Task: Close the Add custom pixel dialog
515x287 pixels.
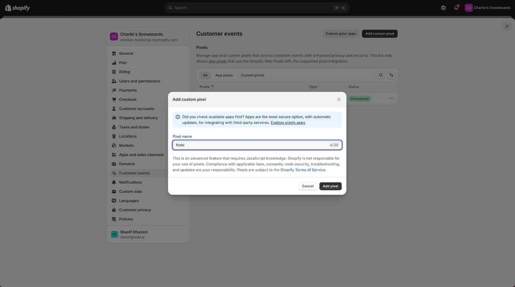Action: tap(339, 100)
